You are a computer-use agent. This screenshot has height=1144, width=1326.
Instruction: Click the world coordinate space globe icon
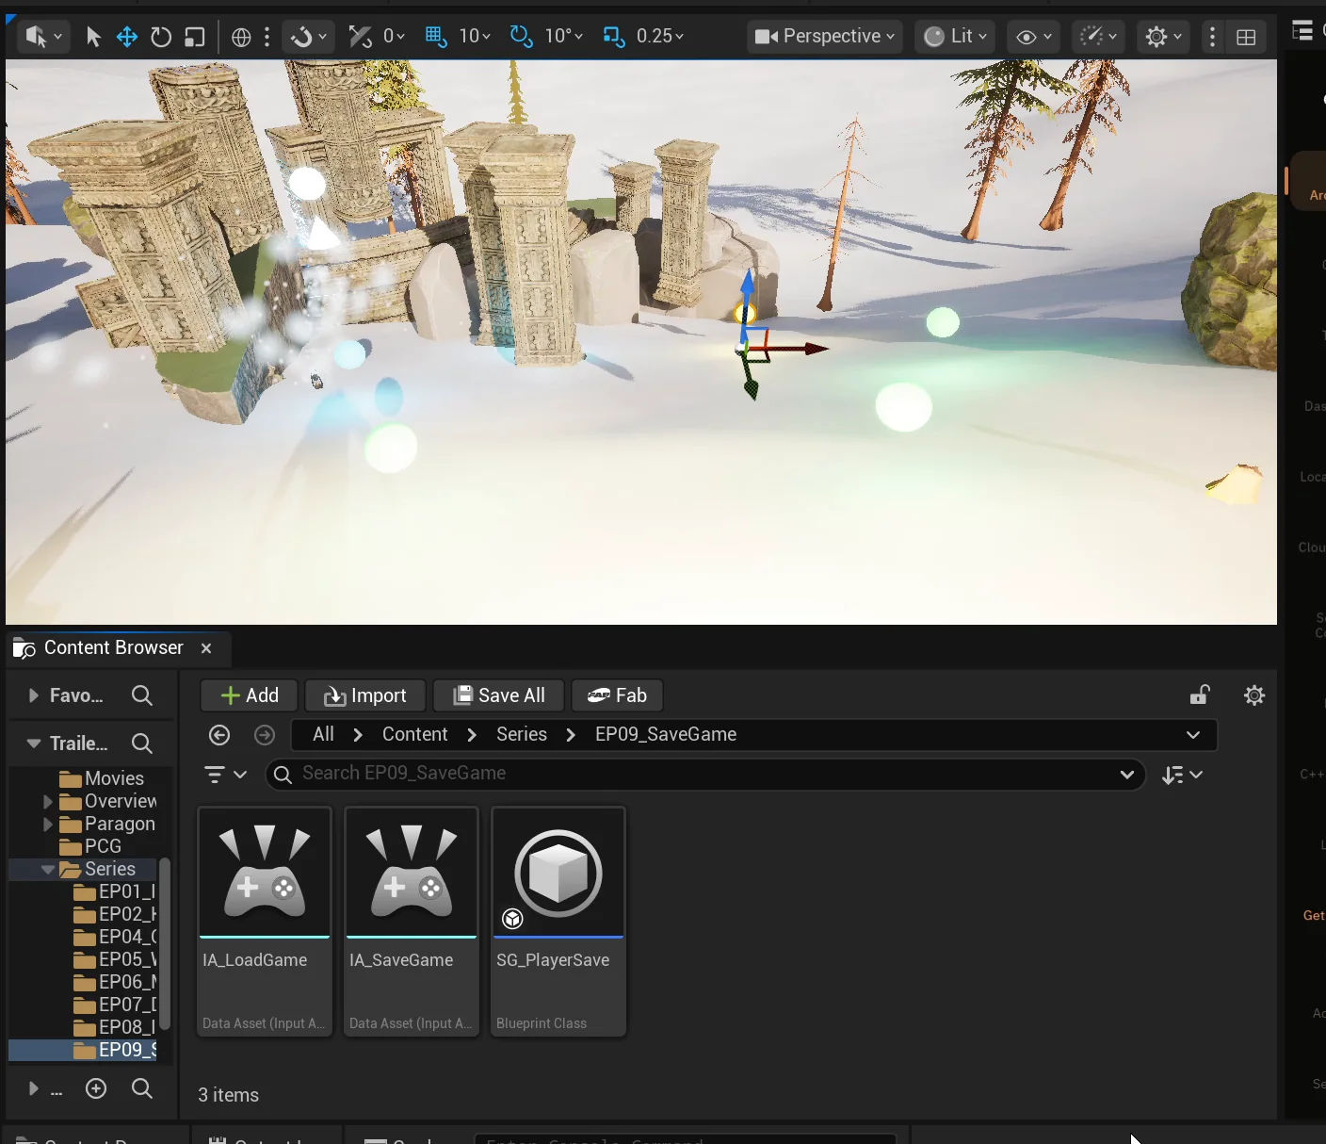coord(241,37)
